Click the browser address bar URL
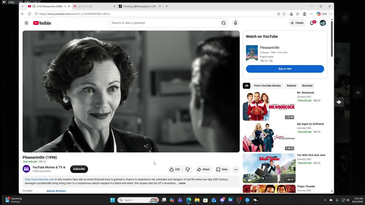This screenshot has width=365, height=205. click(75, 14)
